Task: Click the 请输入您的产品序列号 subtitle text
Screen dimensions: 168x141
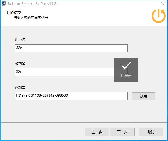Action: [31, 18]
